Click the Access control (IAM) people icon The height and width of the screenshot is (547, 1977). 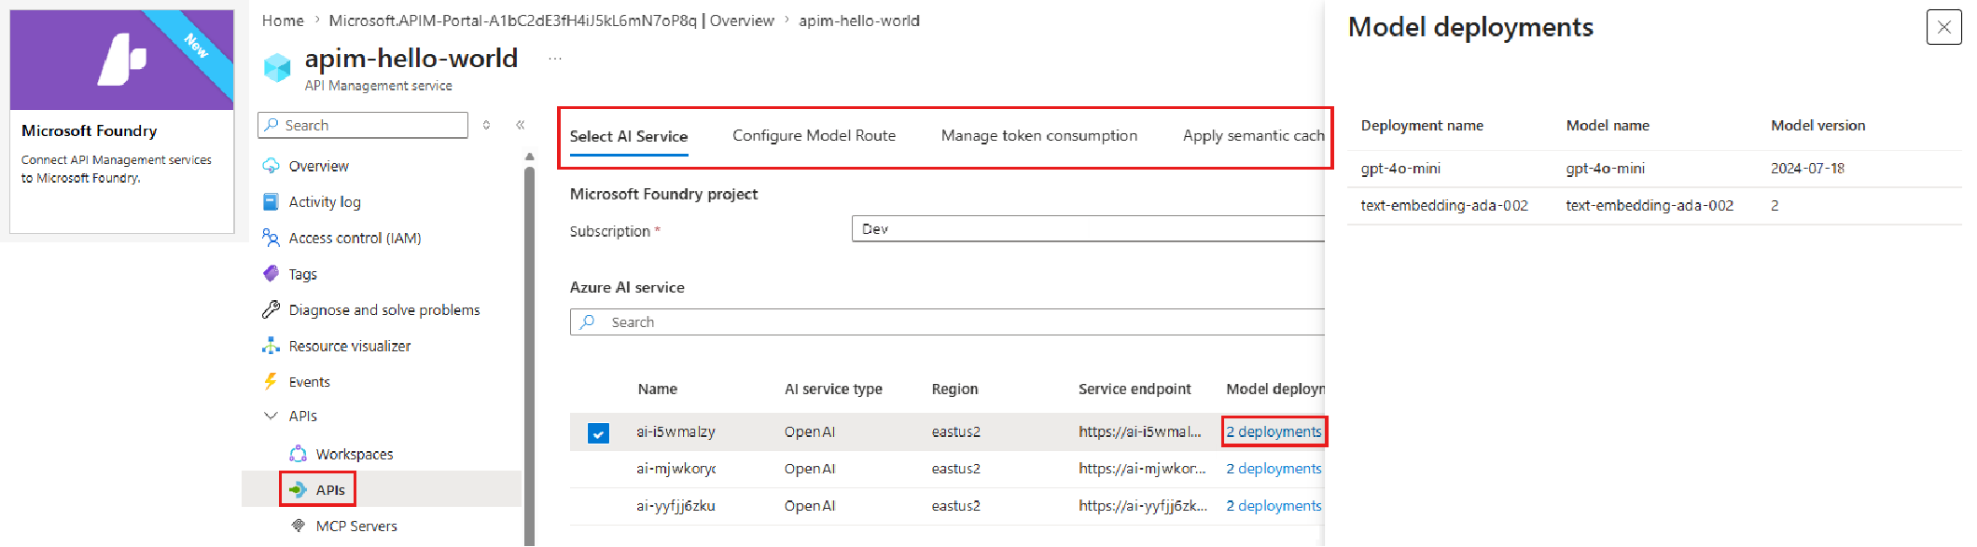271,238
